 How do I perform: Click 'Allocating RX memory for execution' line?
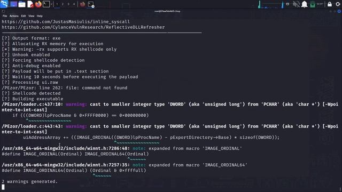point(52,44)
